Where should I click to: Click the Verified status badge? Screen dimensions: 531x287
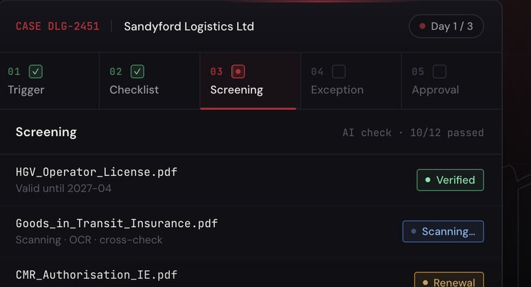pyautogui.click(x=450, y=180)
